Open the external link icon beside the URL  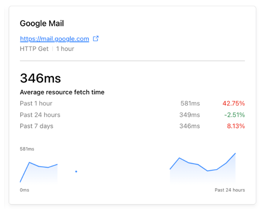click(96, 39)
